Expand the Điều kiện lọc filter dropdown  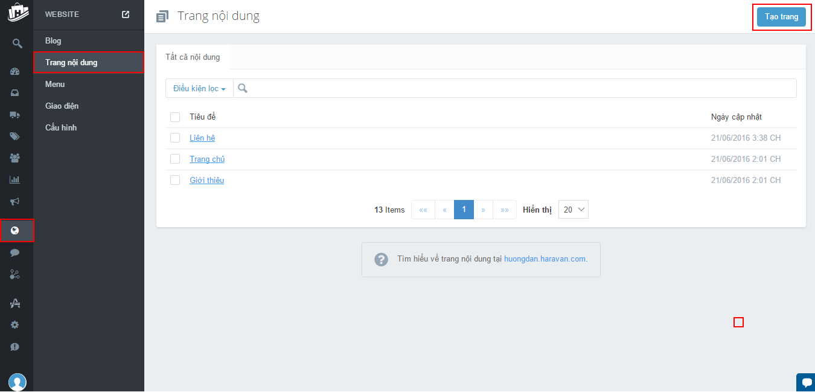coord(199,88)
